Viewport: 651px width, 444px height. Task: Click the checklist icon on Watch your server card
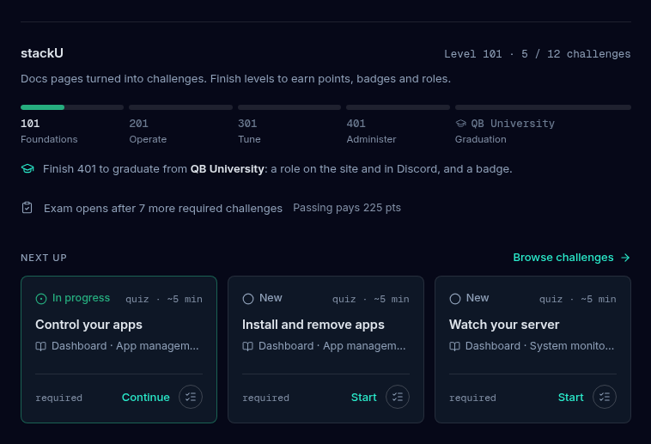pos(605,397)
